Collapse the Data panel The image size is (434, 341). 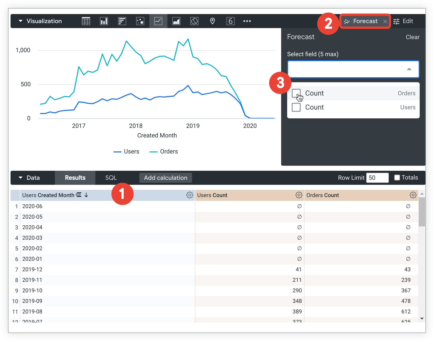21,178
